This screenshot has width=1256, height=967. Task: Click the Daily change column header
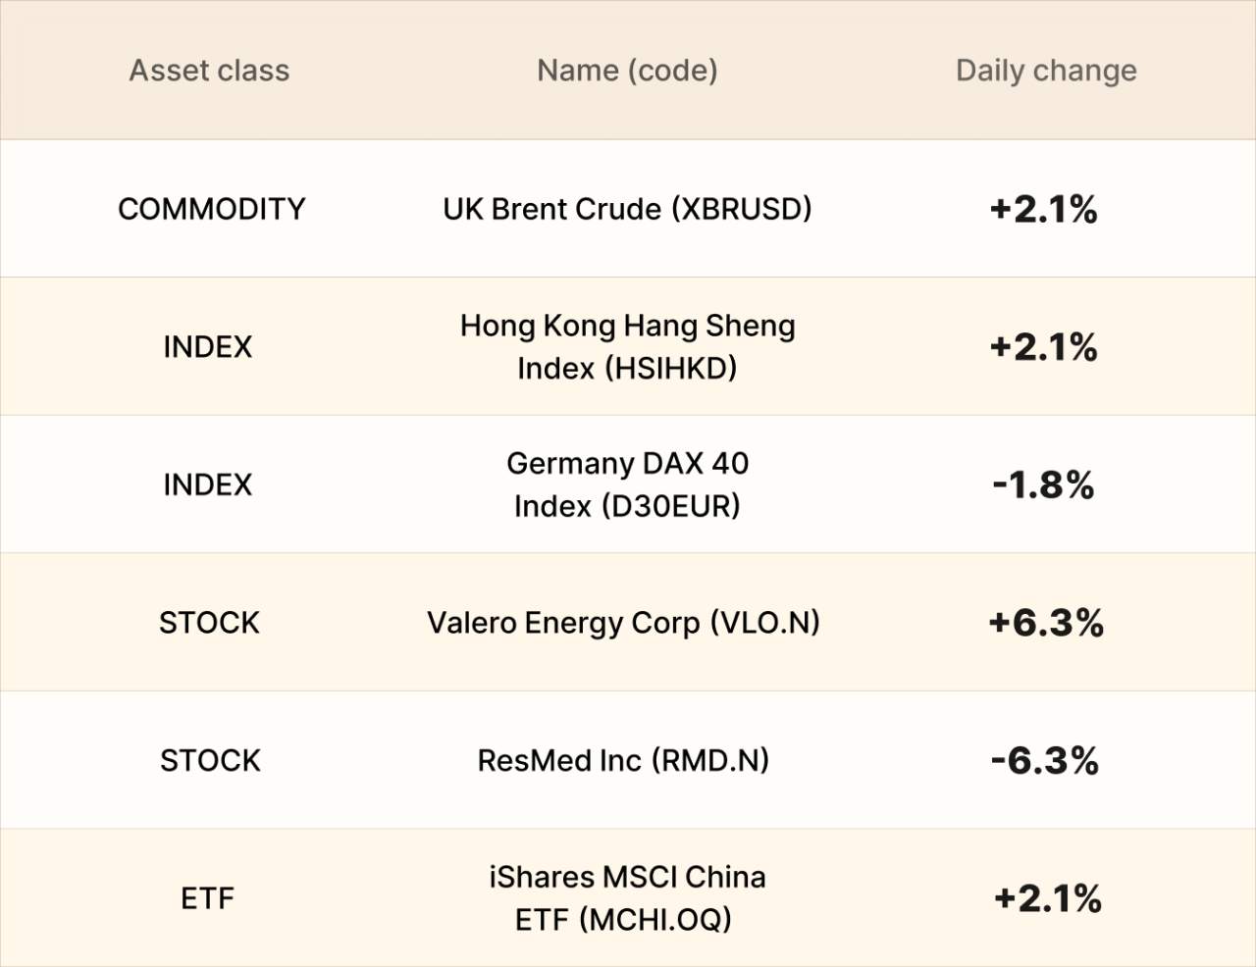(x=1046, y=71)
